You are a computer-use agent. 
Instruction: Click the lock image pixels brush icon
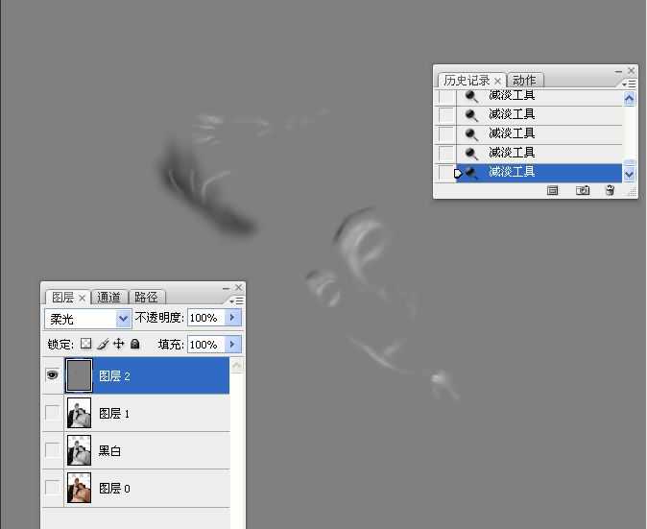tap(103, 344)
